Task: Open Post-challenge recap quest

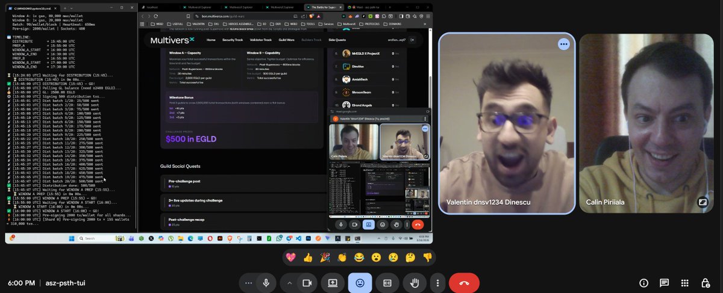Action: (x=243, y=221)
